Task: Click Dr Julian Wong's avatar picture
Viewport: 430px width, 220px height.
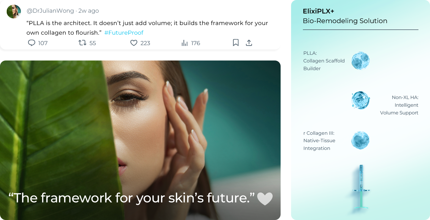Action: tap(14, 12)
